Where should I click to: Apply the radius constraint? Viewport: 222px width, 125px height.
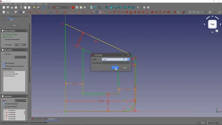pyautogui.click(x=168, y=12)
